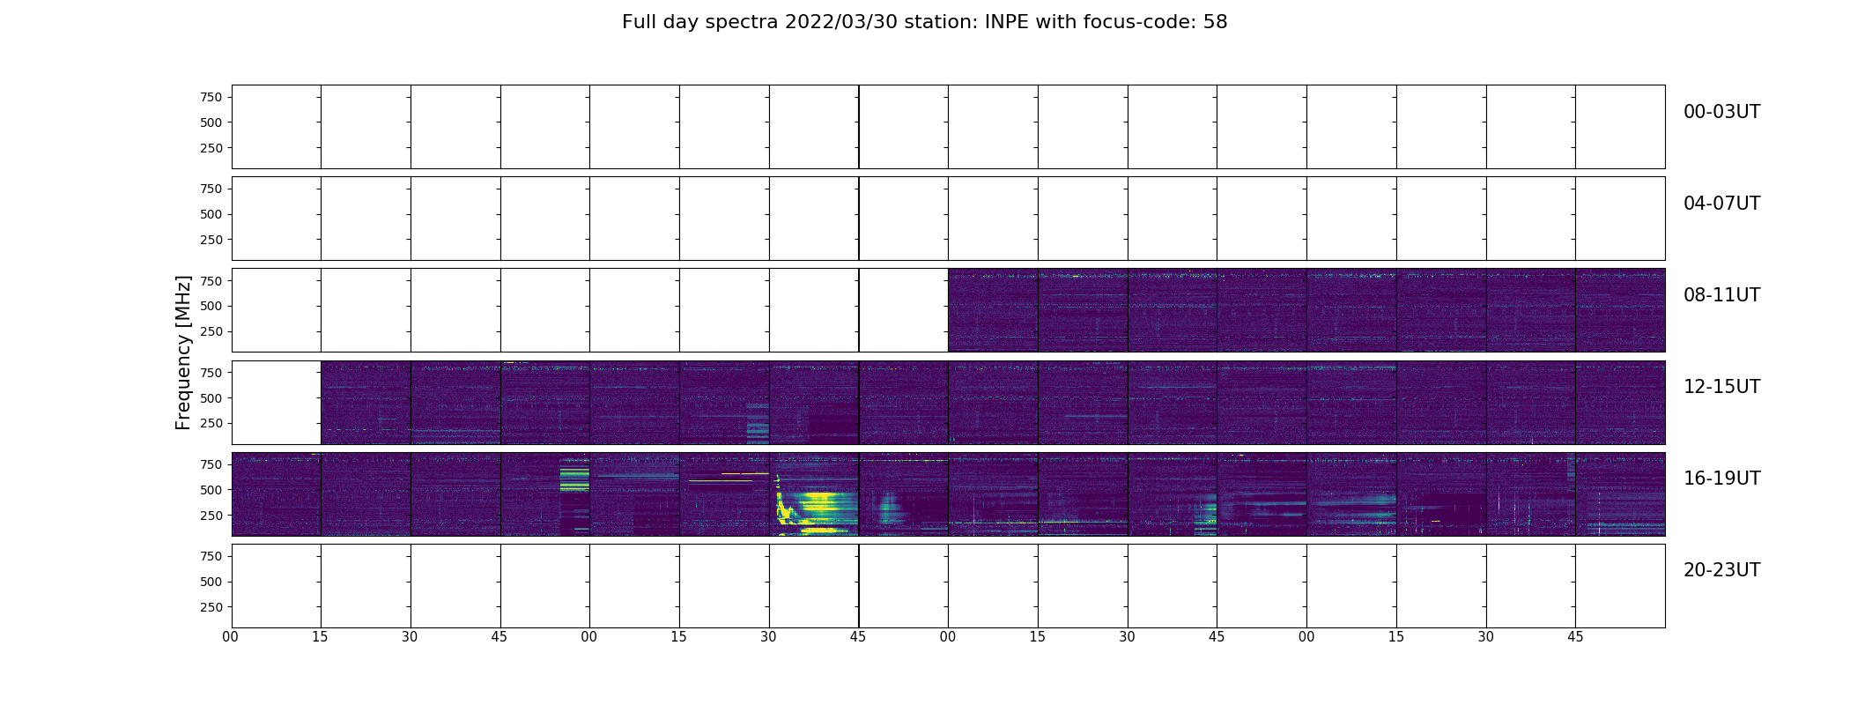
Task: Click the 250 tick in the 00-03UT row
Action: (x=211, y=148)
